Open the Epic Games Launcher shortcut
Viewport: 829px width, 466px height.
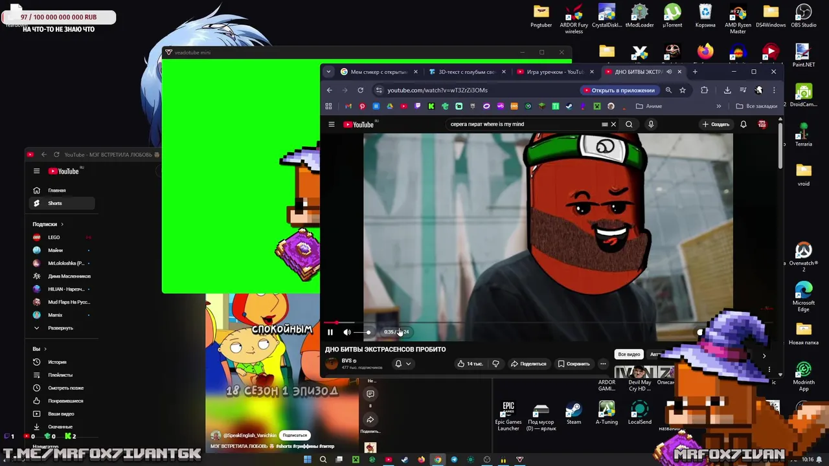[508, 416]
